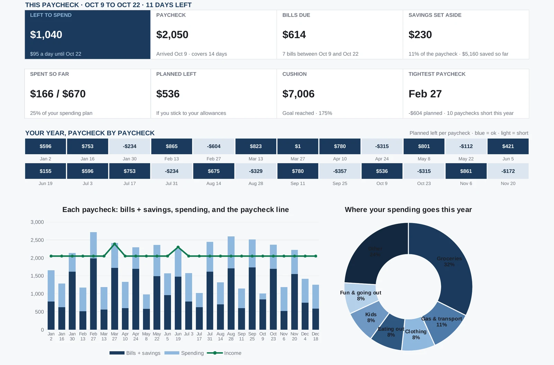554x365 pixels.
Task: Click the Spent So Far $166 / $670 value
Action: pos(58,94)
